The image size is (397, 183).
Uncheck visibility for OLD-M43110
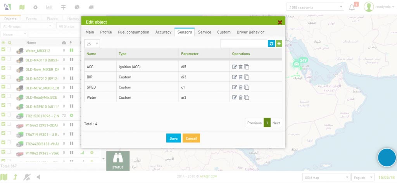tap(3, 59)
